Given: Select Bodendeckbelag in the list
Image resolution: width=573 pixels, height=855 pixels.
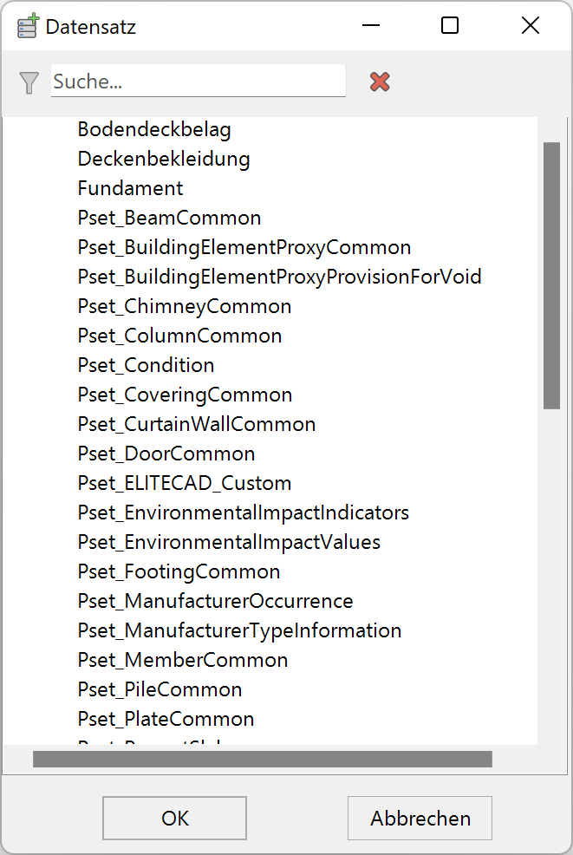Looking at the screenshot, I should 154,130.
